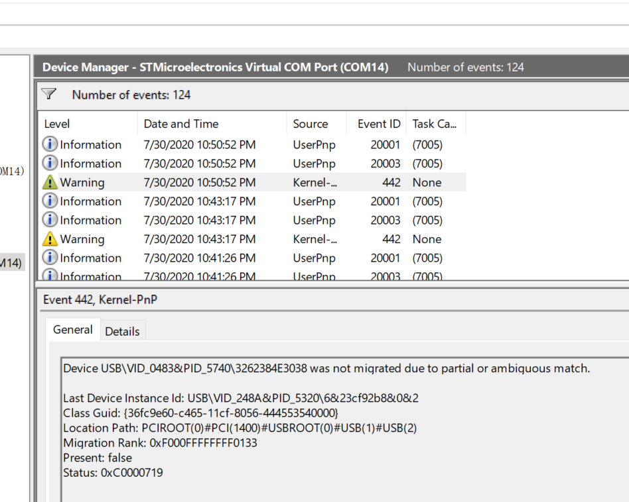The image size is (629, 502).
Task: Click 'Number of events: 124' beside the filter icon
Action: tap(131, 95)
